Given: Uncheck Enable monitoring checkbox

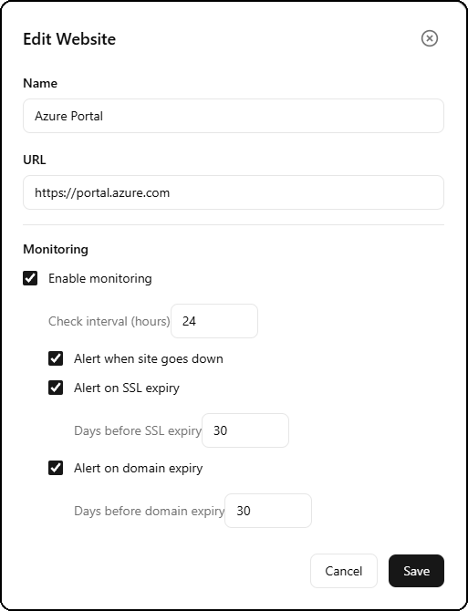Looking at the screenshot, I should coord(30,278).
